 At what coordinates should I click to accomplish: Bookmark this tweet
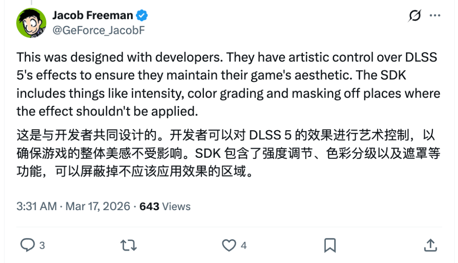tap(330, 245)
